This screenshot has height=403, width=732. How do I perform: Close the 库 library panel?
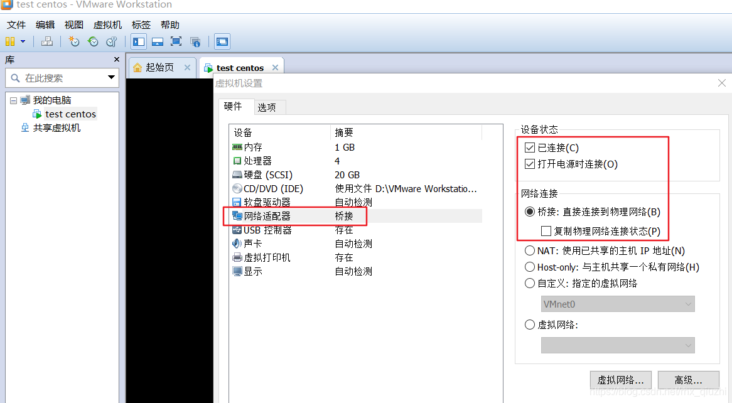click(117, 59)
